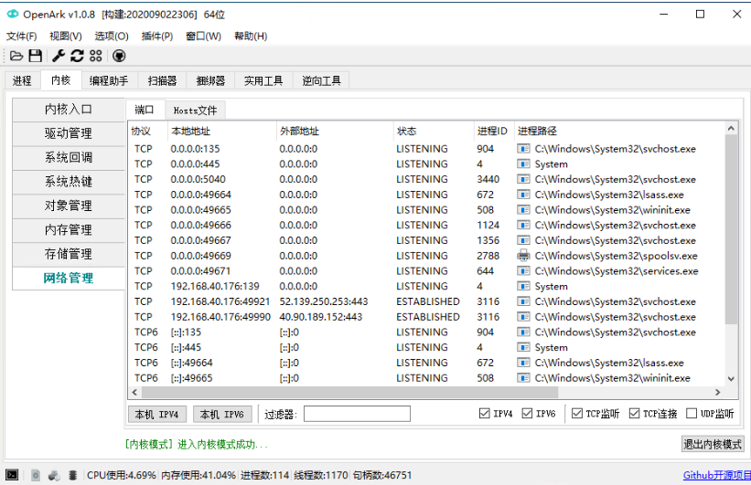
Task: Switch to the 扫描器 tab
Action: coord(162,80)
